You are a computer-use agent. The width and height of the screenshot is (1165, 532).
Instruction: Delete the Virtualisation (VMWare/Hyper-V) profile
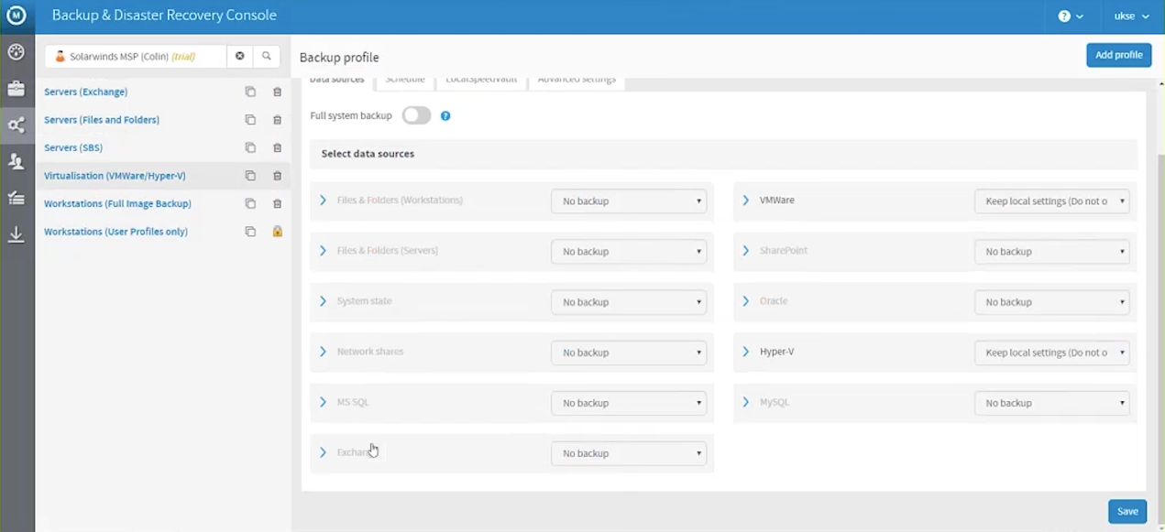(277, 176)
